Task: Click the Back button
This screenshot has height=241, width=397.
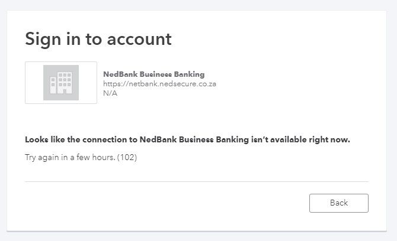Action: (x=338, y=203)
